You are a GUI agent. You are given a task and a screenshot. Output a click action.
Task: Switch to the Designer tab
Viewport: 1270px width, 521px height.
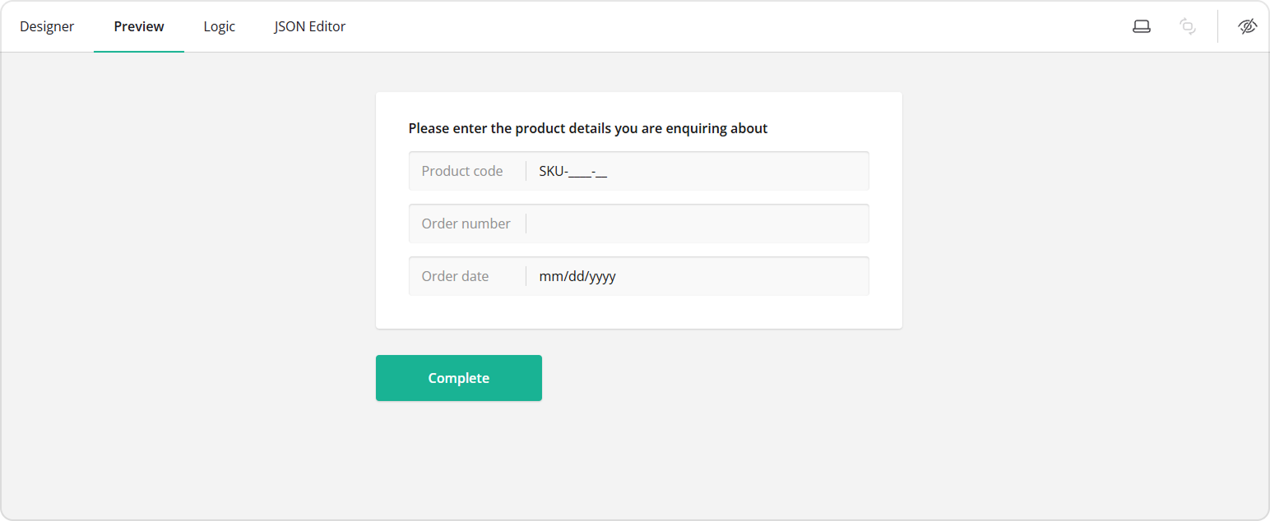(47, 25)
